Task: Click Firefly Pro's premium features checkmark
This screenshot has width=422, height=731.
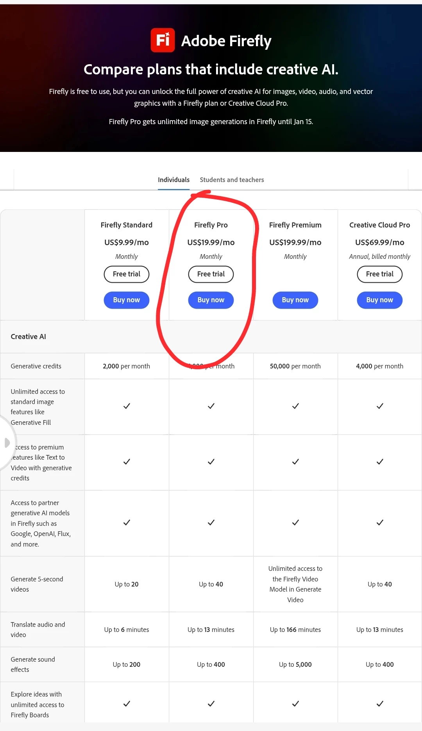Action: [x=211, y=462]
